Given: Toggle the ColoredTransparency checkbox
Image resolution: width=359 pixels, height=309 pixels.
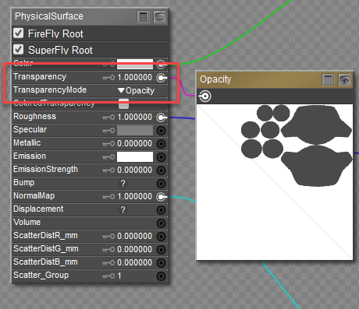Looking at the screenshot, I should pos(123,104).
